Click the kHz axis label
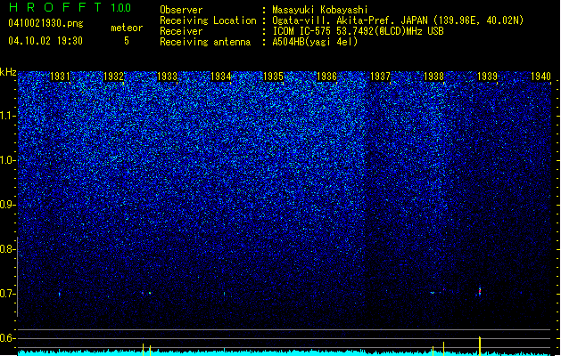The height and width of the screenshot is (356, 561). [8, 72]
